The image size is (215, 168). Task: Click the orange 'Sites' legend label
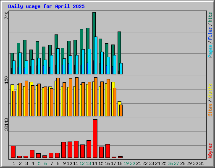pos(210,110)
